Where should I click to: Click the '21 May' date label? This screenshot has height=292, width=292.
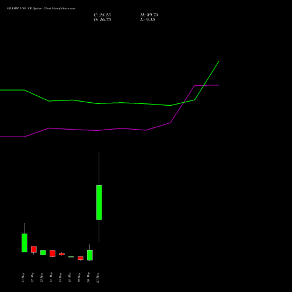[x=98, y=277]
